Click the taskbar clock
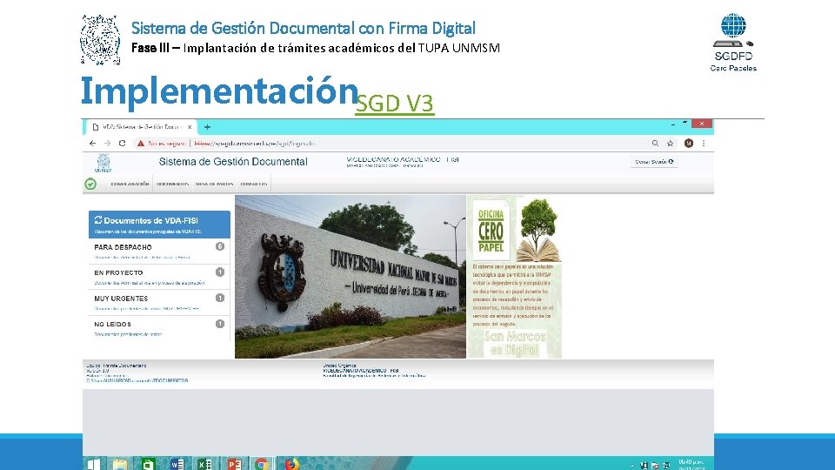This screenshot has height=470, width=835. [691, 464]
